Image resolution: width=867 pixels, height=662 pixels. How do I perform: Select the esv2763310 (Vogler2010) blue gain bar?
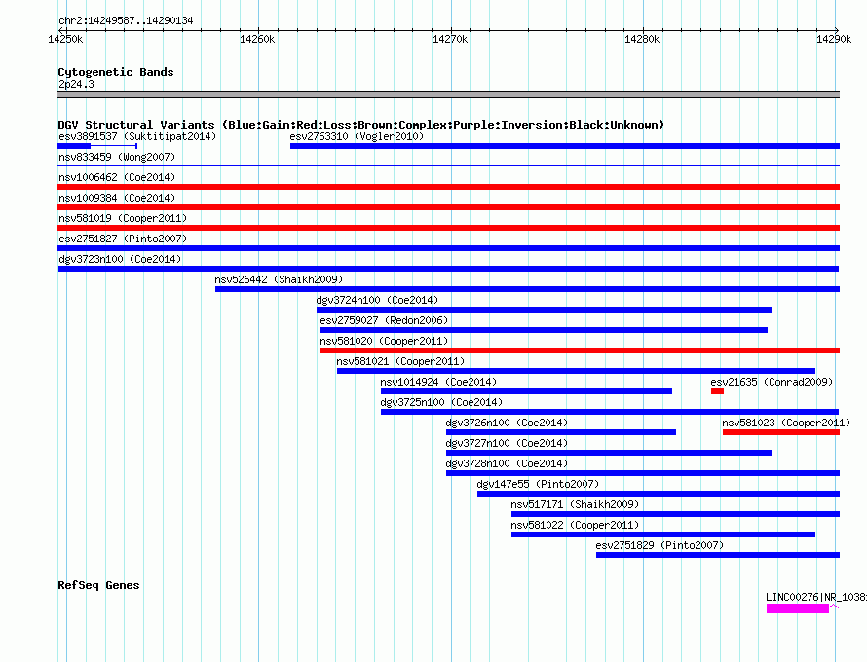565,146
